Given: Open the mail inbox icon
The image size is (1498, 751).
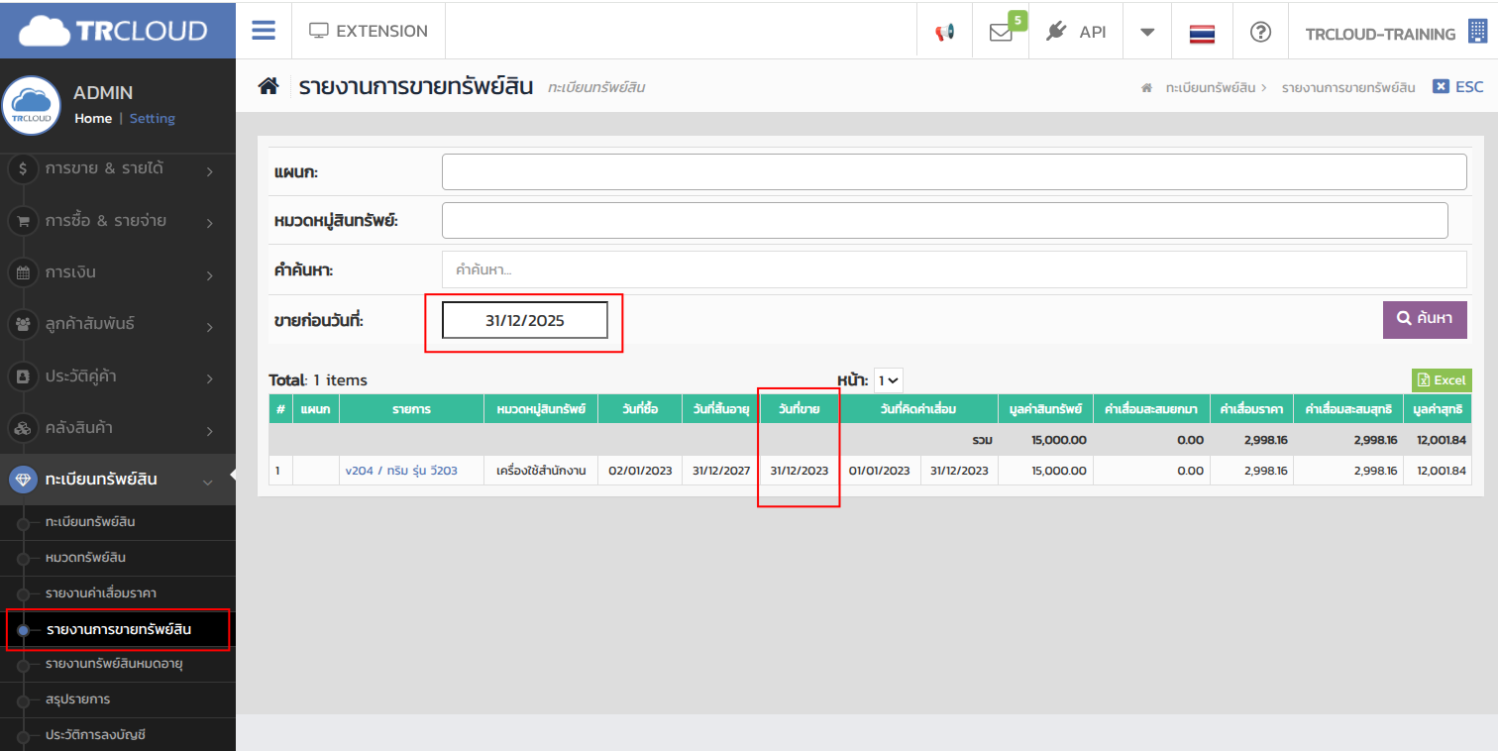Looking at the screenshot, I should tap(1001, 32).
